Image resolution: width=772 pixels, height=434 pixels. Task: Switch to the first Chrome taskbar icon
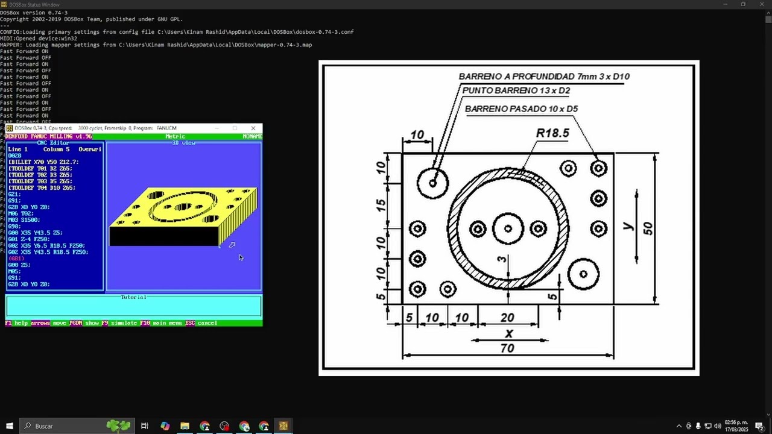[x=204, y=426]
